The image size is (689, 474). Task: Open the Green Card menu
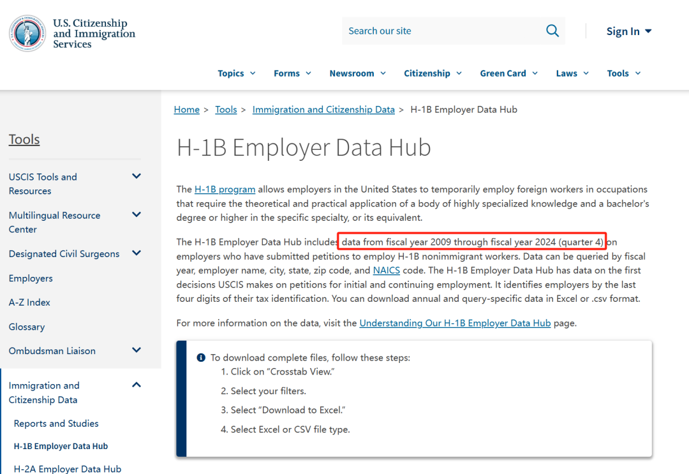click(508, 73)
